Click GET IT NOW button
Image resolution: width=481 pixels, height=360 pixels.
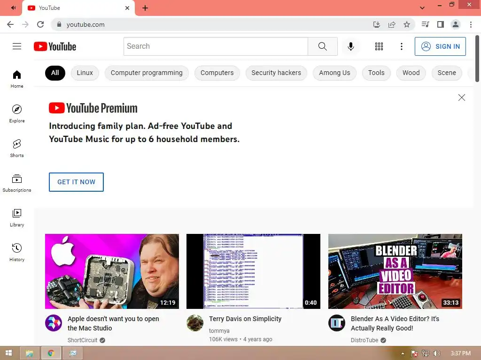click(x=77, y=182)
